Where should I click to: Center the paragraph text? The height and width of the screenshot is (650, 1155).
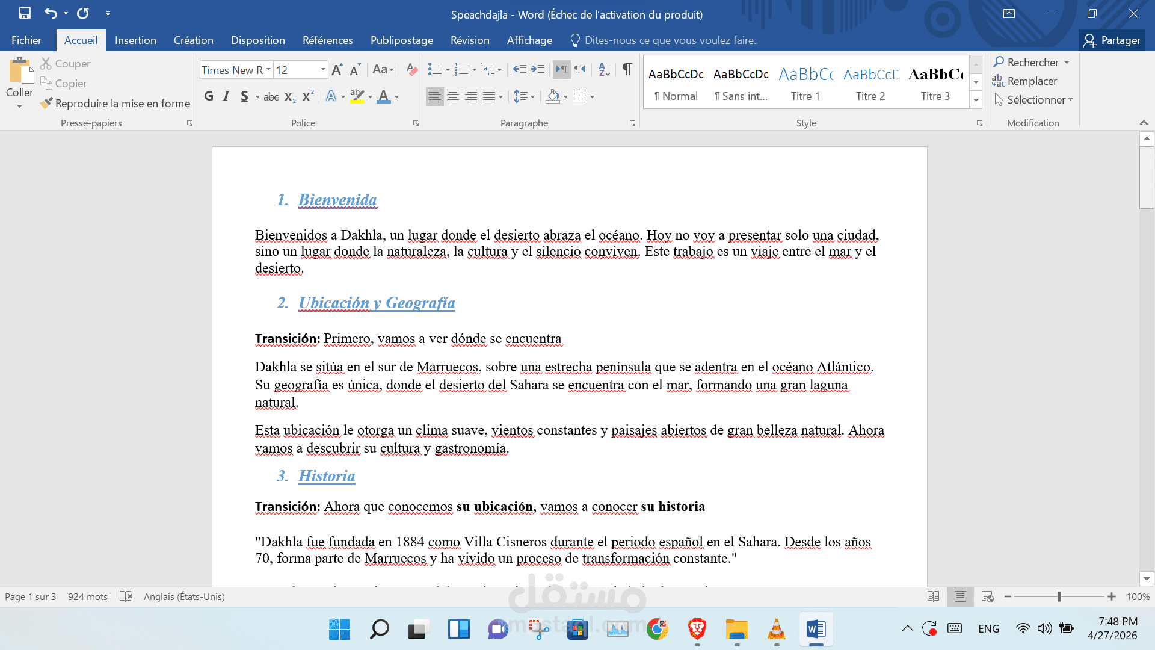point(453,96)
